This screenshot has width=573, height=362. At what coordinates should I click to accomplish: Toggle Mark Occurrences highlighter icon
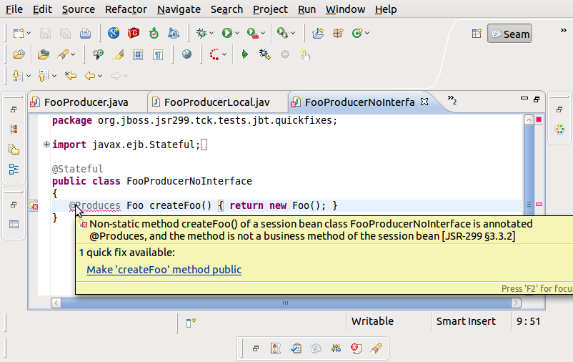point(118,54)
